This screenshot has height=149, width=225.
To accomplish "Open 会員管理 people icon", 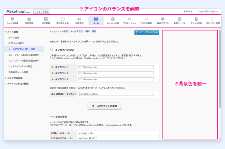I will pos(79,19).
